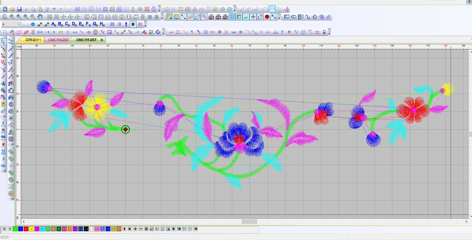Image resolution: width=472 pixels, height=240 pixels.
Task: Click the open folder icon
Action: tap(12, 9)
